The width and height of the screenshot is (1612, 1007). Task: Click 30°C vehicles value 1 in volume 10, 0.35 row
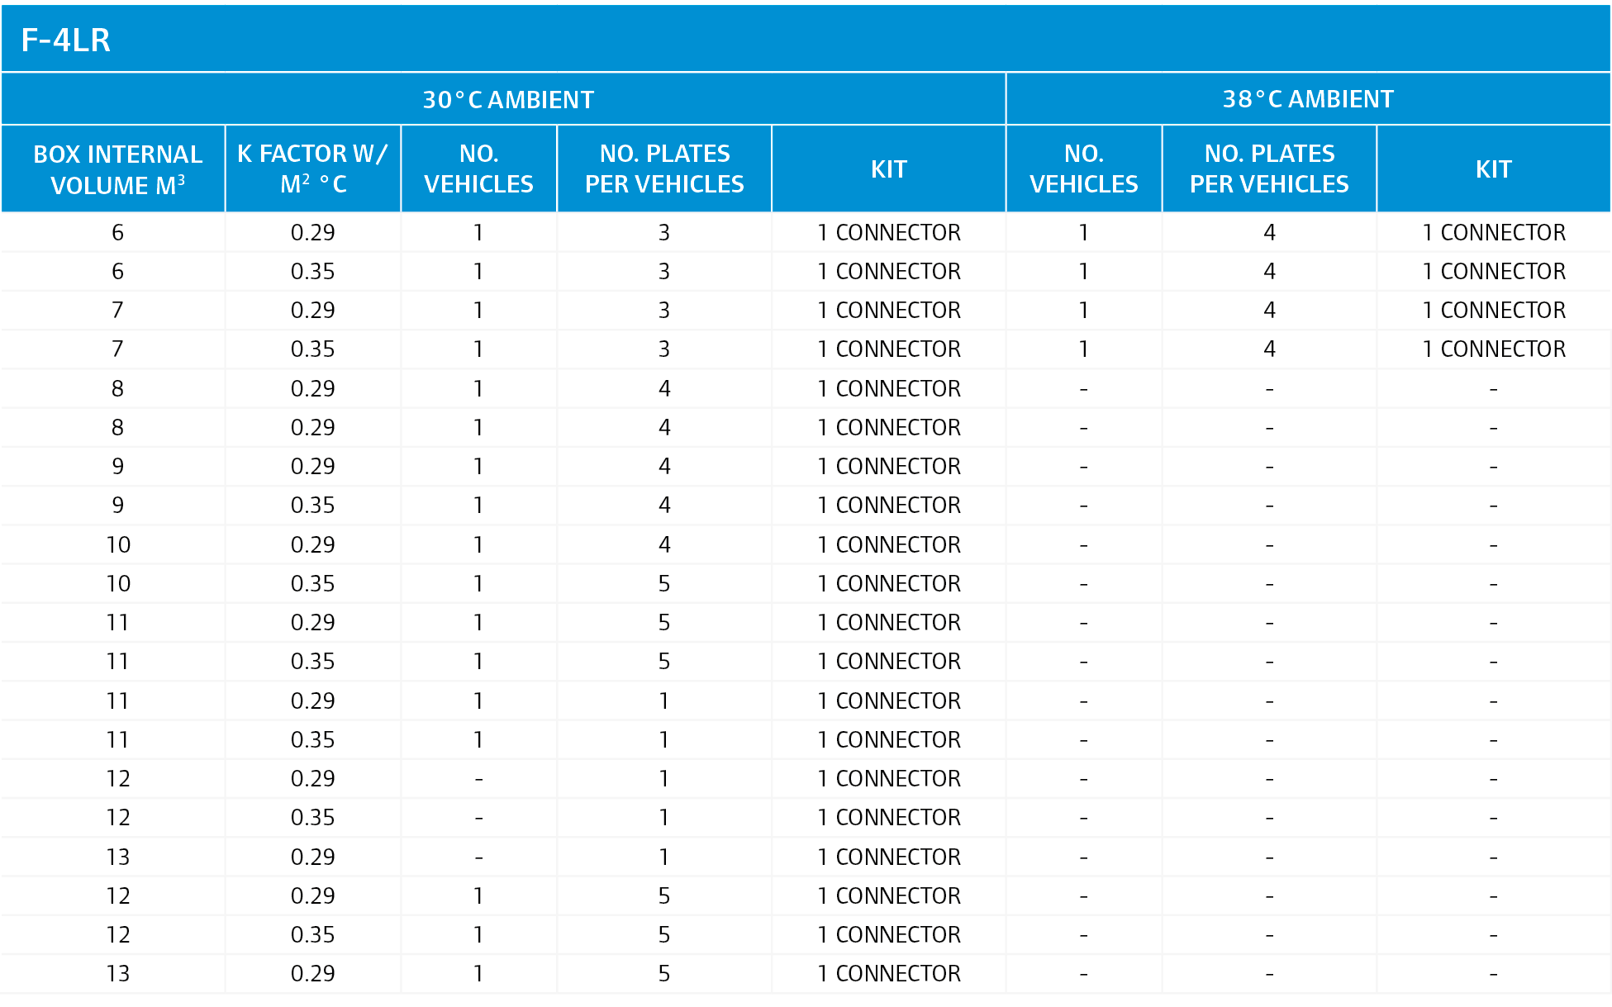[x=478, y=584]
